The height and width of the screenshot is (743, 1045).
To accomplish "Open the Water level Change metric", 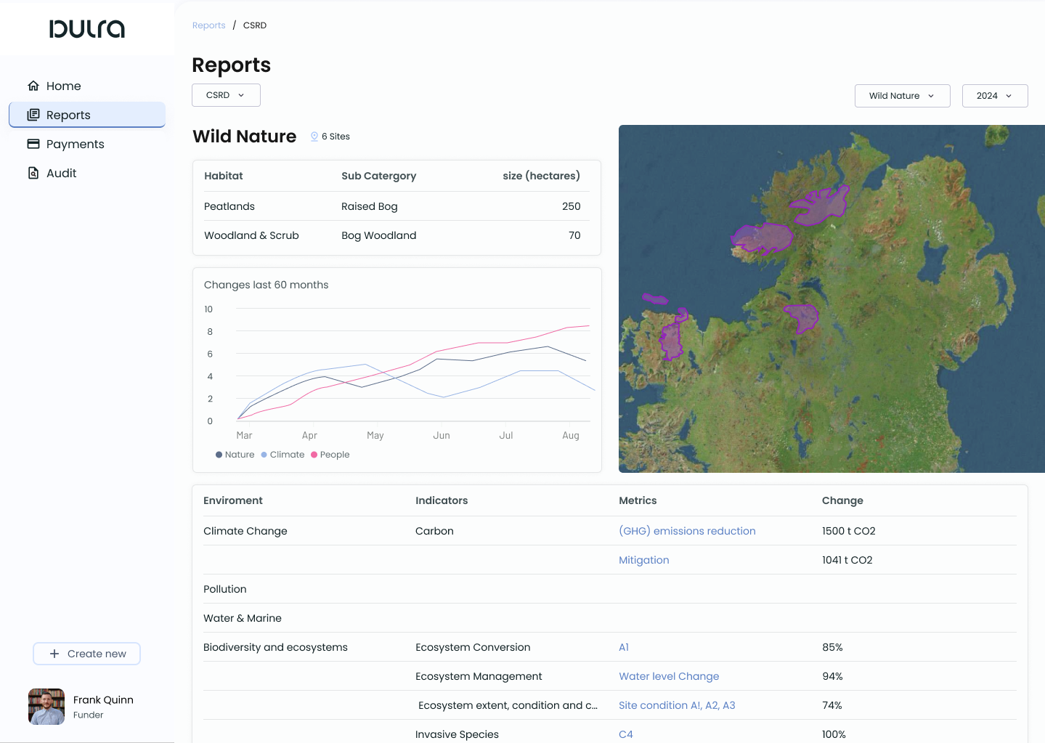I will point(669,676).
